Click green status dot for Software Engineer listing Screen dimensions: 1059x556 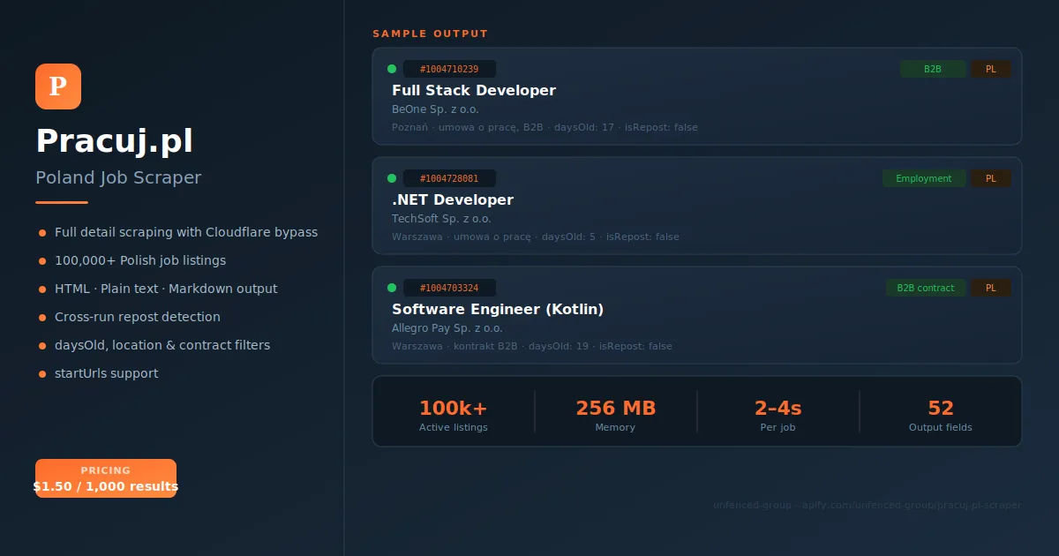pyautogui.click(x=392, y=288)
